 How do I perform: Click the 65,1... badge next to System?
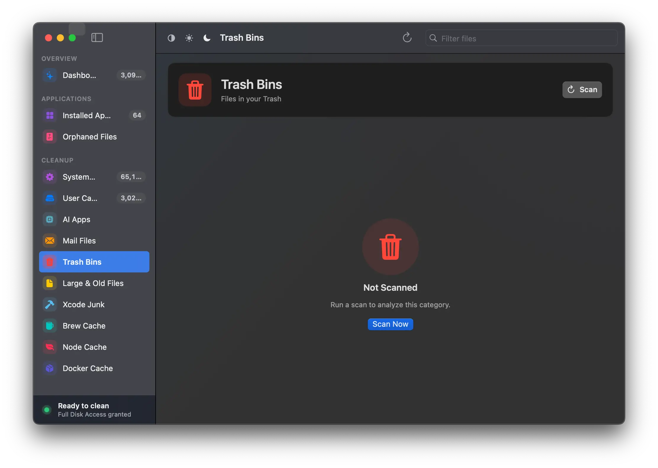pyautogui.click(x=131, y=177)
